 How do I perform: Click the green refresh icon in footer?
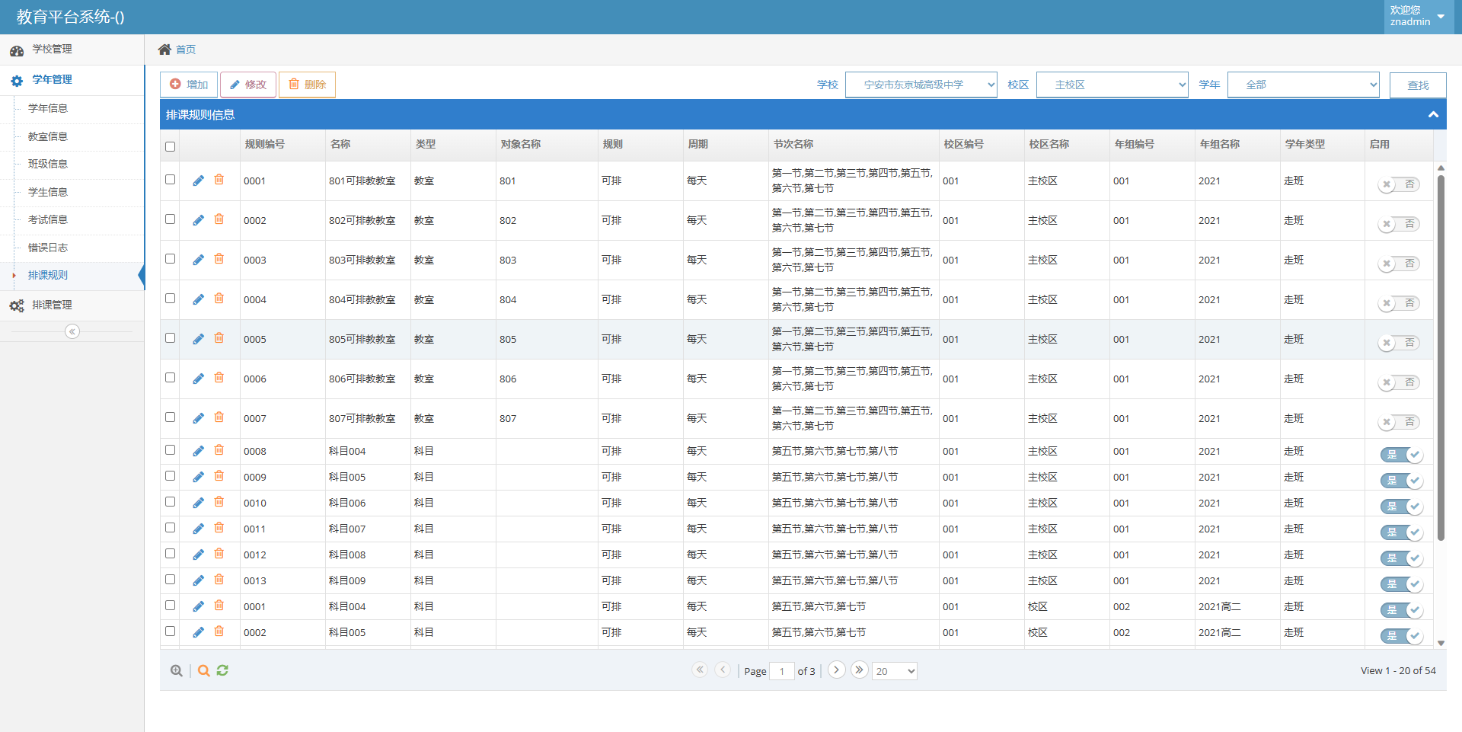click(x=222, y=670)
